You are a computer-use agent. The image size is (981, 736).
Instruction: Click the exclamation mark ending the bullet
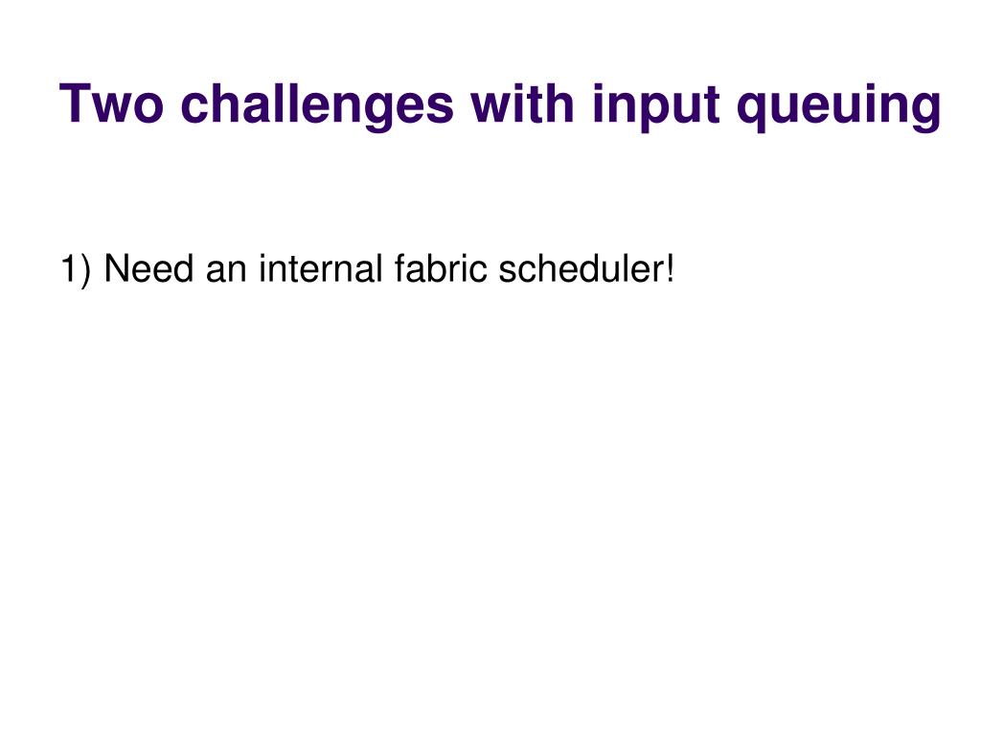tap(670, 268)
